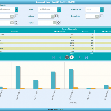Image resolution: width=111 pixels, height=111 pixels.
Task: Click the 12/07/2016 axis label
Action: pos(18,95)
